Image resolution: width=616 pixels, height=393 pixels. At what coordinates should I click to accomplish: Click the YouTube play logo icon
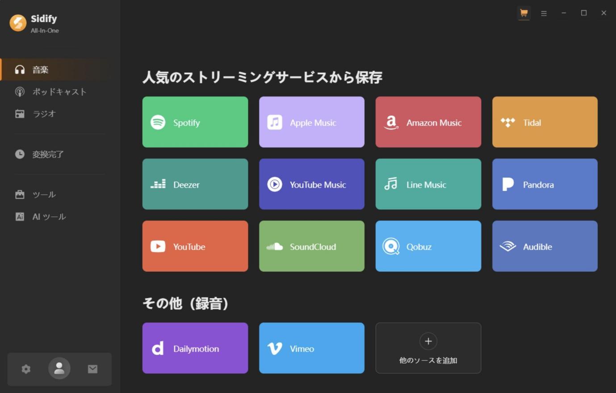click(158, 247)
